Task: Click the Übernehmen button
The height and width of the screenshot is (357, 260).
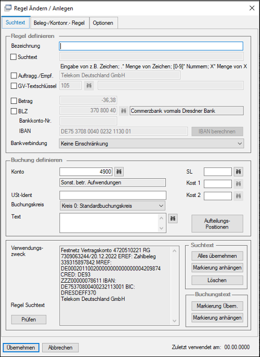Action: click(x=21, y=348)
